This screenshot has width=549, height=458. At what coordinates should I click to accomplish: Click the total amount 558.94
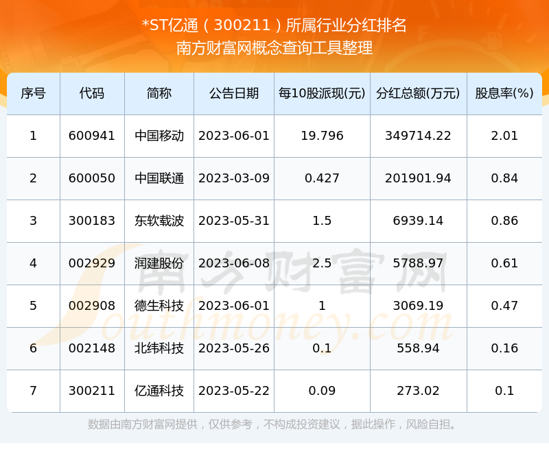pyautogui.click(x=418, y=348)
